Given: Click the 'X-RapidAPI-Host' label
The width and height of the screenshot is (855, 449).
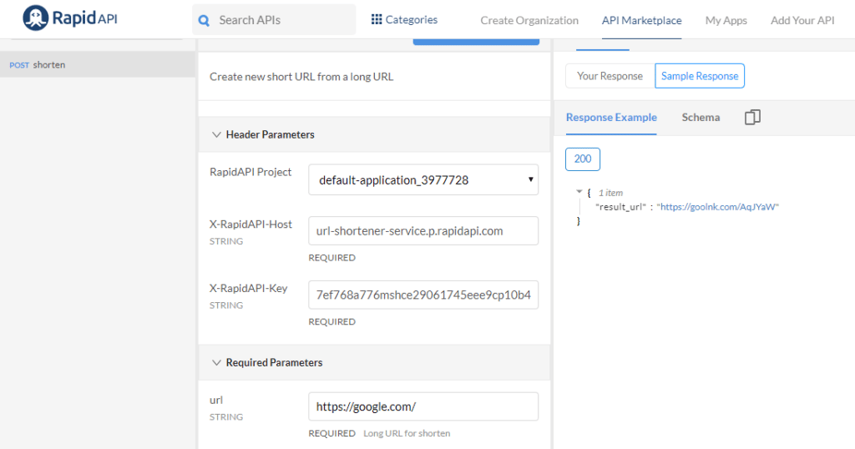Looking at the screenshot, I should click(250, 224).
